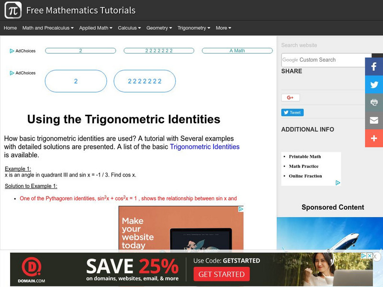Open the Trigonometric Identities link
Viewport: 383px width, 287px height.
(205, 147)
